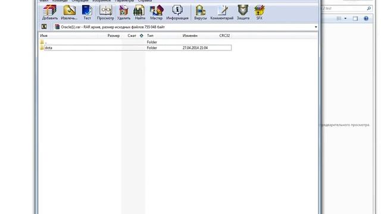Click the sort direction arrow beside Сжат
The height and width of the screenshot is (214, 381).
pyautogui.click(x=142, y=36)
